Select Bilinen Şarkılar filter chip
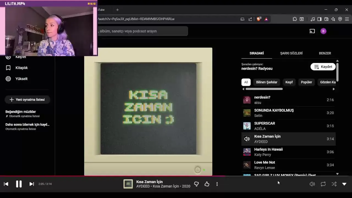 point(266,82)
